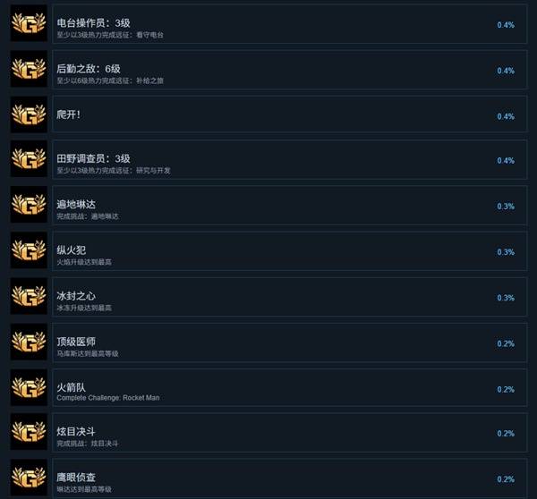Select the achievement icon for 火箭队
This screenshot has height=499, width=537.
29,387
